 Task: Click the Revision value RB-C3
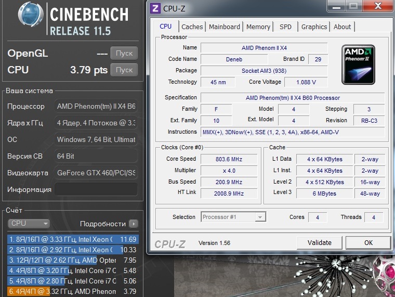pyautogui.click(x=369, y=121)
